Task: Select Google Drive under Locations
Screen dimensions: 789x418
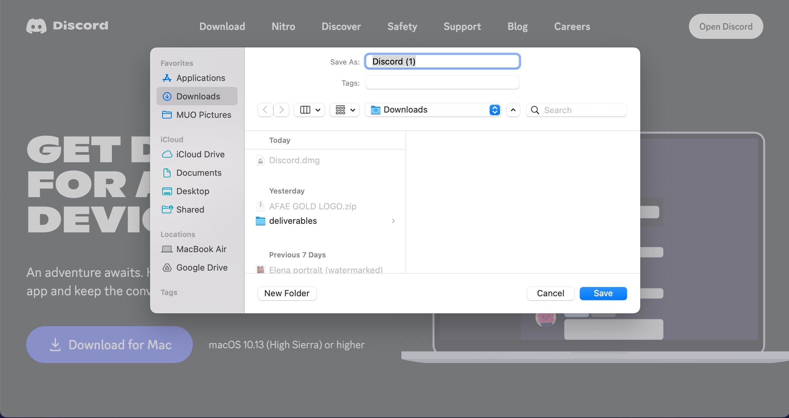Action: [202, 267]
